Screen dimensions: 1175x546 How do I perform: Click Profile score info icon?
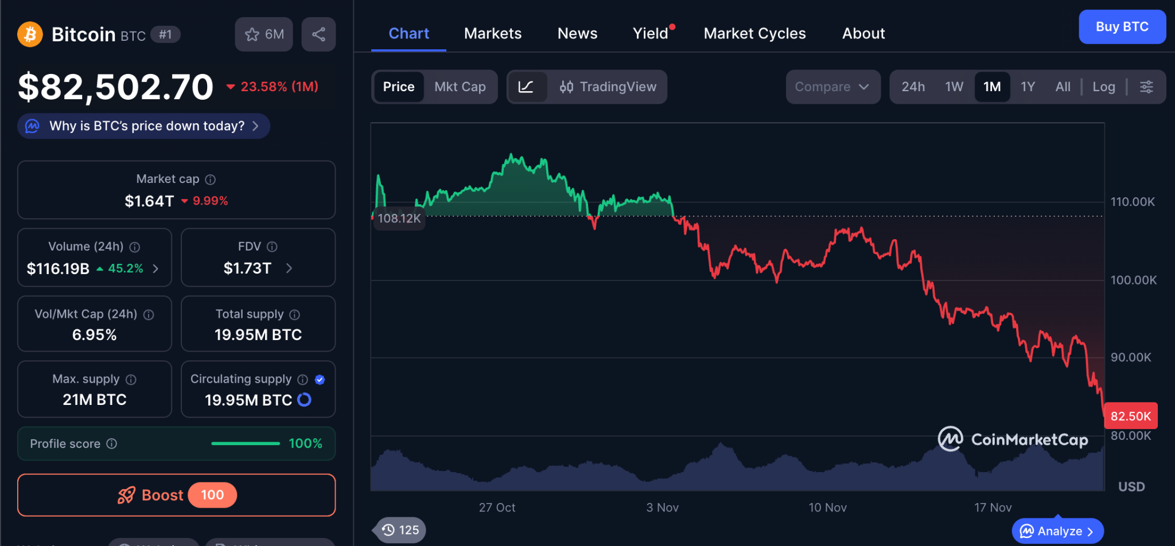[112, 443]
